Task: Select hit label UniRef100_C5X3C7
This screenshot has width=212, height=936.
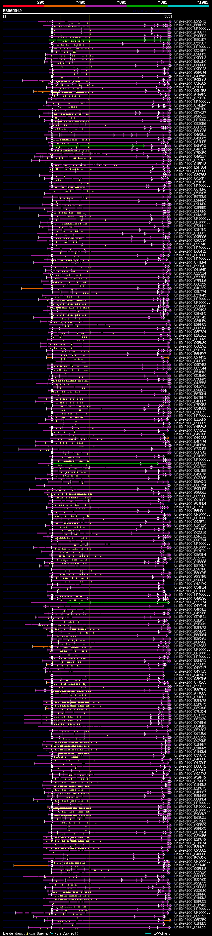Action: (190, 43)
